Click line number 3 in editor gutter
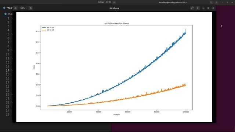235x132 pixels. pyautogui.click(x=8, y=26)
